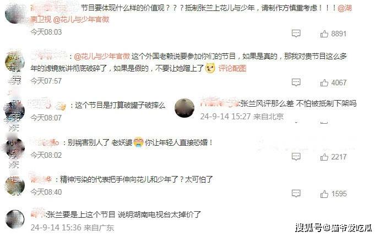Image resolution: width=380 pixels, height=237 pixels.
Task: Click the doge emoji in second comment
Action: point(210,68)
